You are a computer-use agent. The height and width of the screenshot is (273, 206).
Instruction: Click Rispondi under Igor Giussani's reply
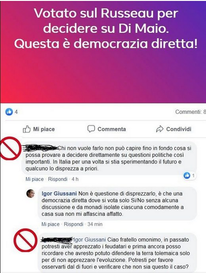pyautogui.click(x=74, y=224)
